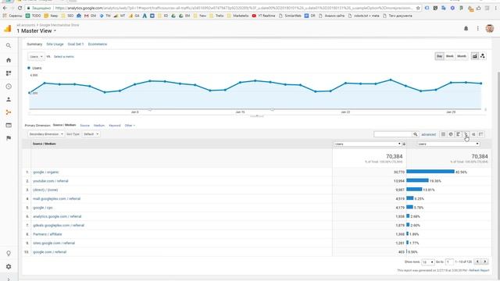Open TODO bookmark

pyautogui.click(x=34, y=16)
